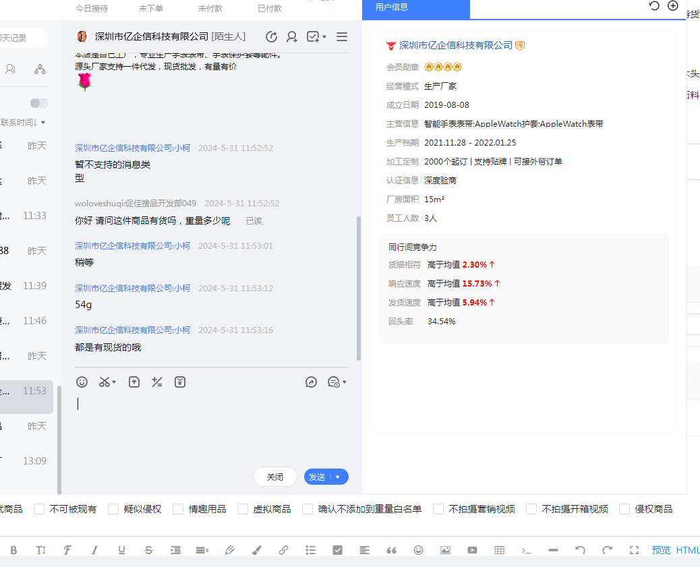Click the file upload icon in chat
This screenshot has width=700, height=567.
point(134,382)
